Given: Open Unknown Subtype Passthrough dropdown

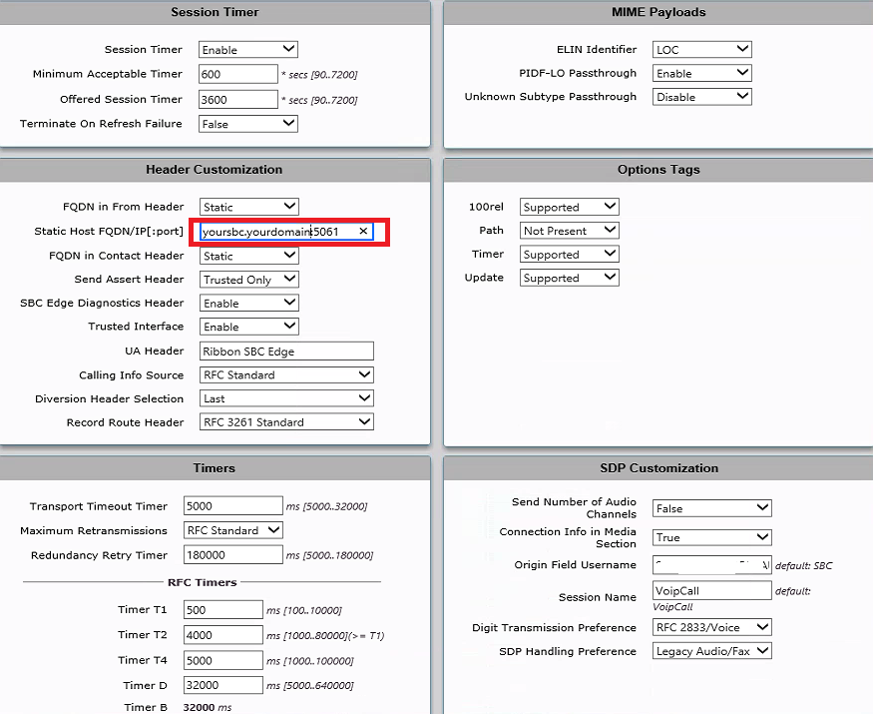Looking at the screenshot, I should 701,97.
